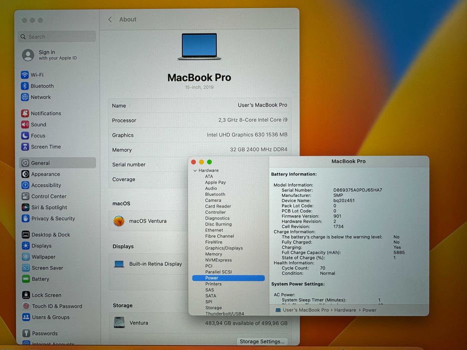Click User's MacBook Pro in path bar
This screenshot has width=467, height=350.
click(x=305, y=310)
